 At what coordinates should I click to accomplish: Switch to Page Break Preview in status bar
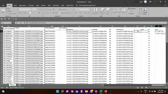tap(146, 88)
